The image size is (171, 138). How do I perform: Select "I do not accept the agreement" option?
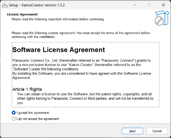pyautogui.click(x=14, y=119)
